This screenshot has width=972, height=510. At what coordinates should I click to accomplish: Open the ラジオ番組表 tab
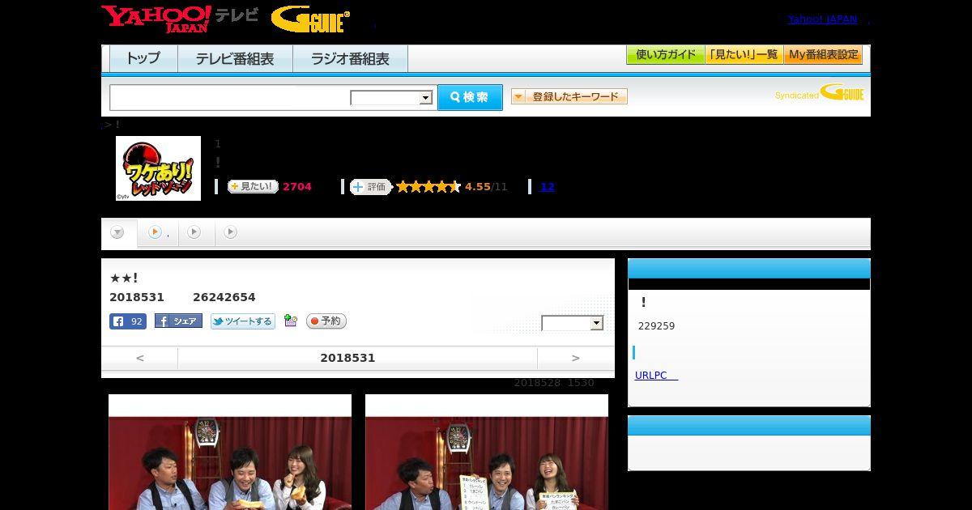351,58
